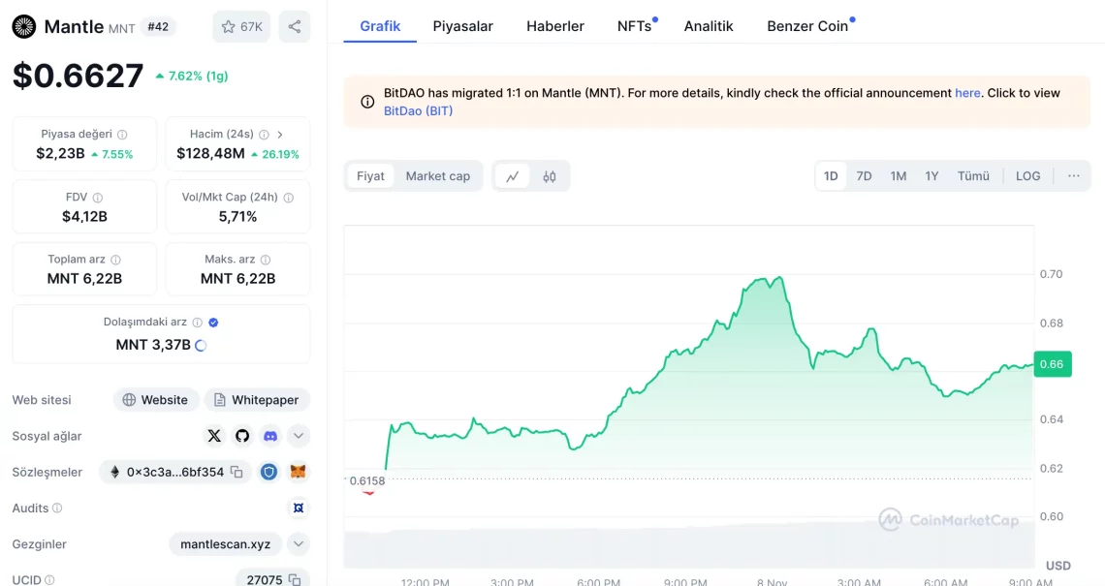Open the BitDao (BIT) link
Image resolution: width=1105 pixels, height=586 pixels.
418,110
